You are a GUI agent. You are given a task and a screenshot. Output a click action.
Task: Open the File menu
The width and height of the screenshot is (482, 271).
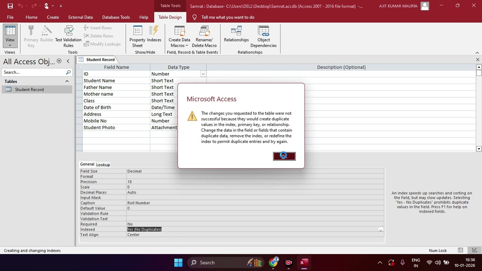(10, 17)
